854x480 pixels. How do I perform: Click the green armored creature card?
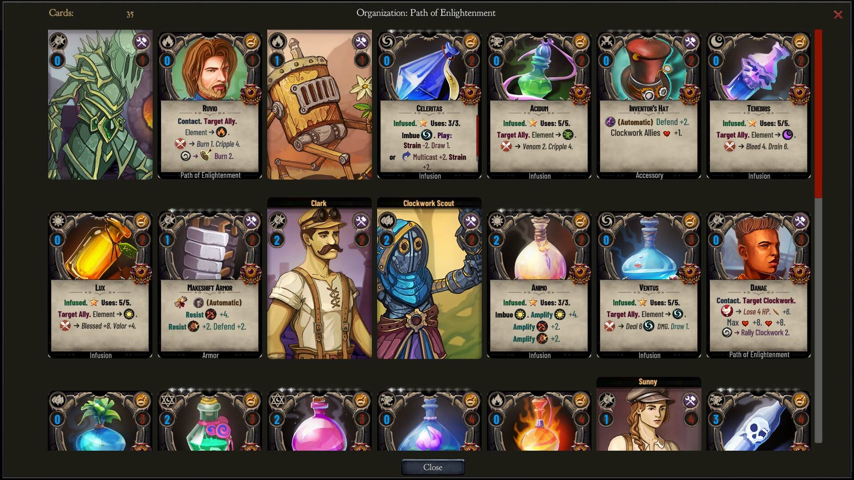tap(100, 105)
